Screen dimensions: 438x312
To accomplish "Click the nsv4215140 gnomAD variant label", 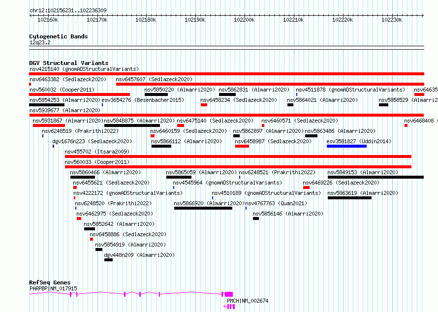I will (84, 69).
